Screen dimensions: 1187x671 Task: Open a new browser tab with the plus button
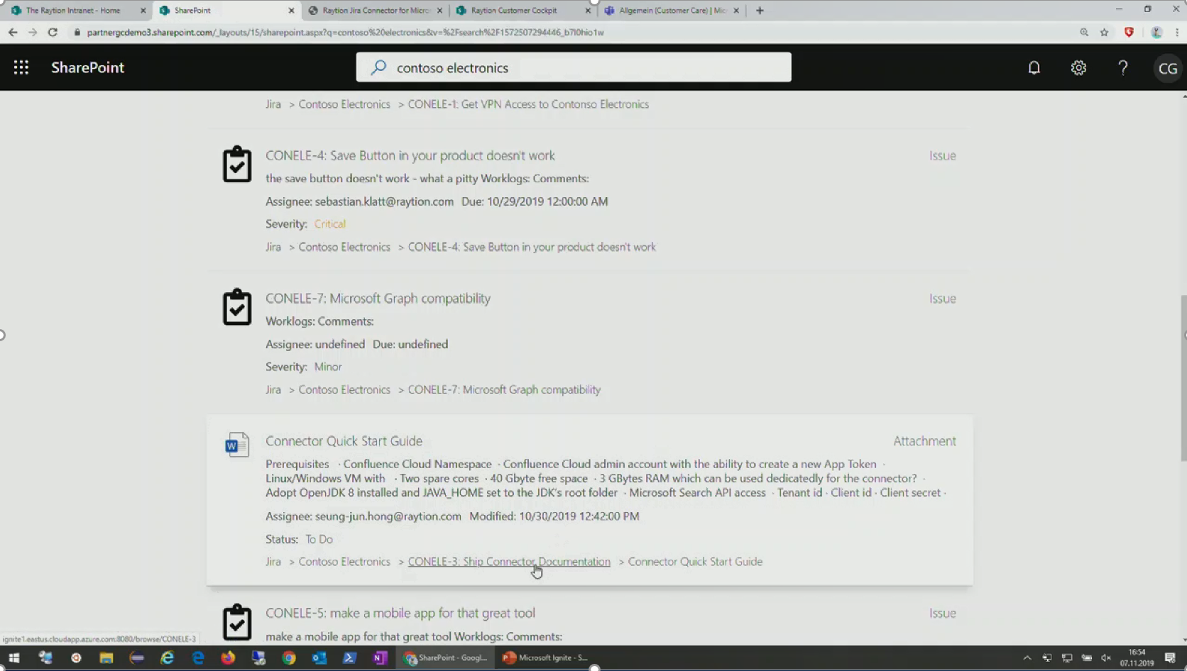(760, 11)
